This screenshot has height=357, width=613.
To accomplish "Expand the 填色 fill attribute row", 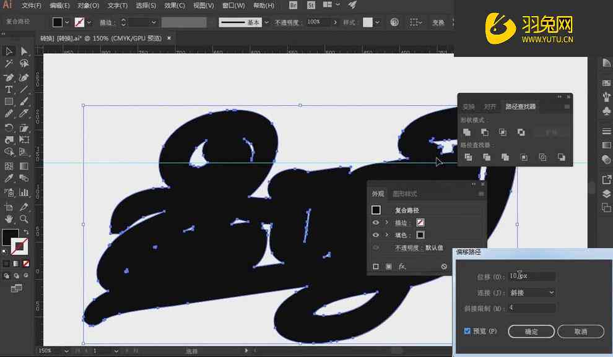I will pyautogui.click(x=387, y=235).
